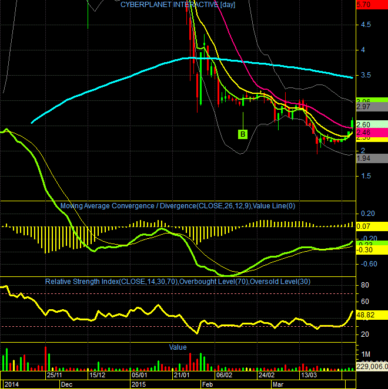
Task: Click the Mar month label
Action: [x=278, y=384]
